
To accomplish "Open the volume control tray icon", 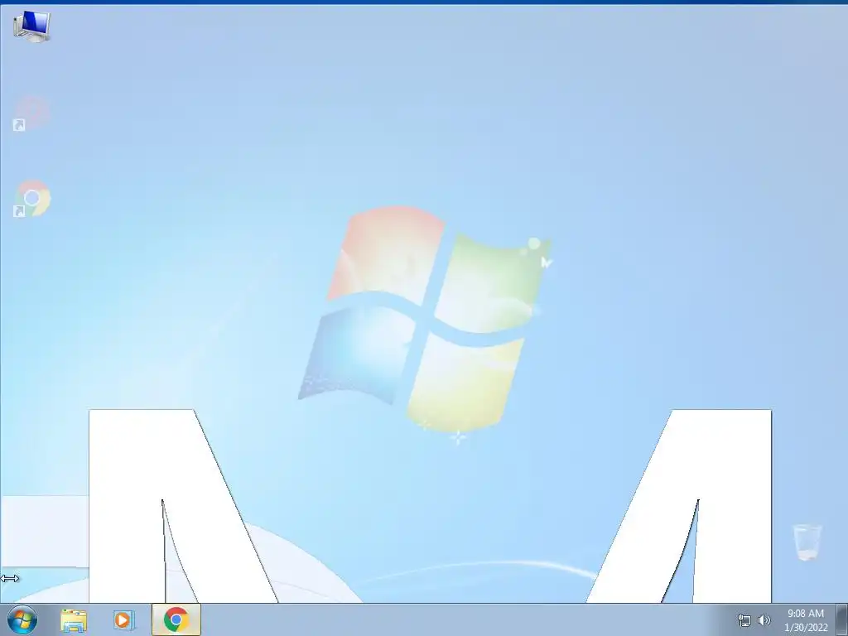I will (x=764, y=620).
